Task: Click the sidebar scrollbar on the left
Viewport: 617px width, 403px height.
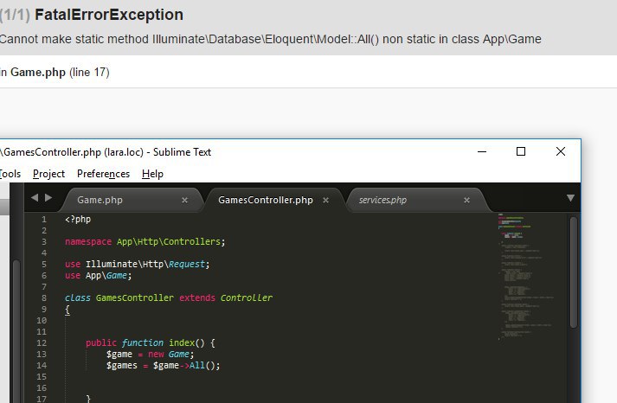Action: (16, 330)
